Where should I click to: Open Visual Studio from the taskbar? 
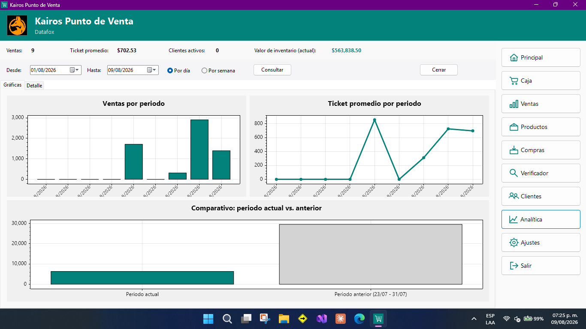point(322,319)
